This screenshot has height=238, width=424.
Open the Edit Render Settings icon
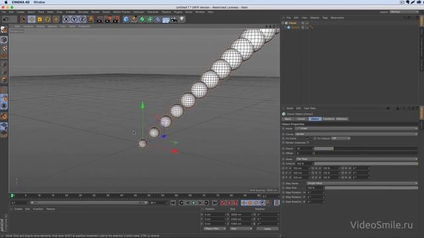(116, 19)
